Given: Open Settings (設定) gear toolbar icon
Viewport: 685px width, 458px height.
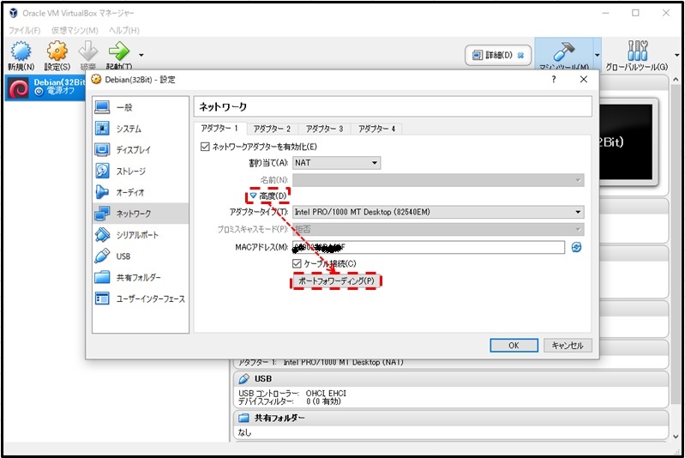Looking at the screenshot, I should (57, 51).
